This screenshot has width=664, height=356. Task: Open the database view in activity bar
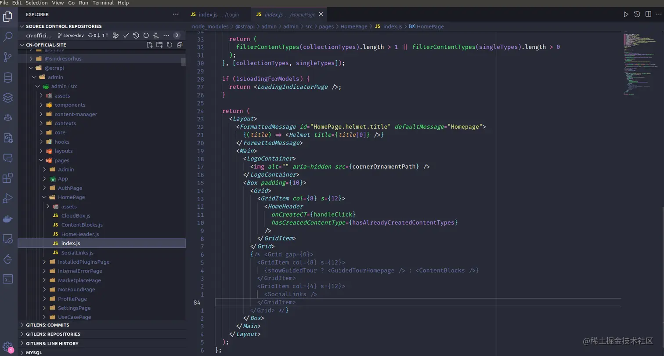7,77
